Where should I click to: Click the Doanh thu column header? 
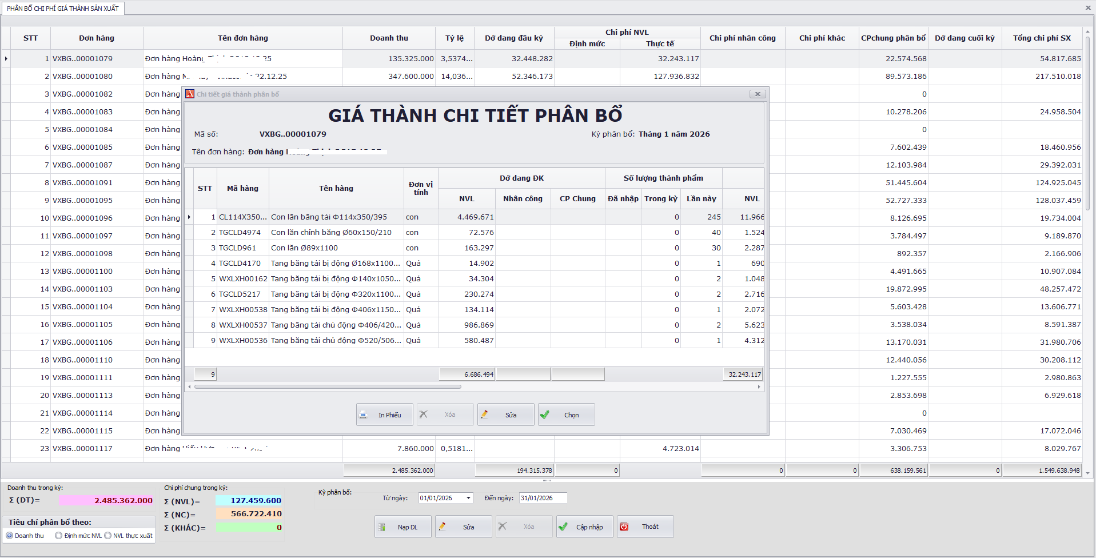(389, 38)
